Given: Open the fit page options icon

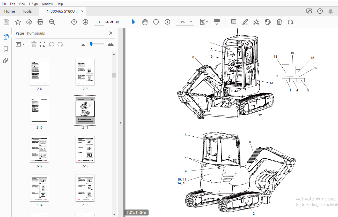Looking at the screenshot, I should pos(203,22).
